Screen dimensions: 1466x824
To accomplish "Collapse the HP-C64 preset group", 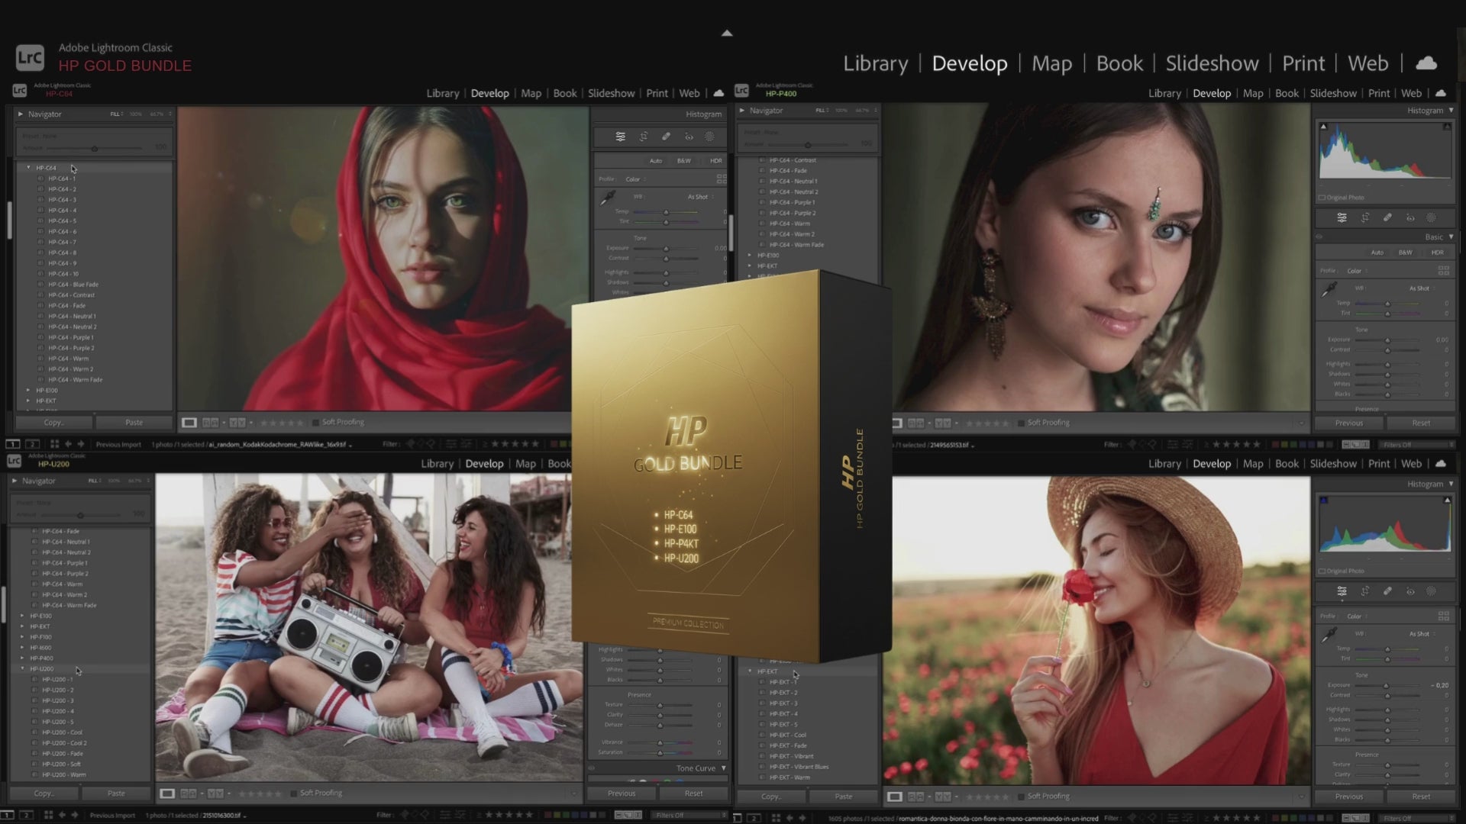I will [x=28, y=168].
